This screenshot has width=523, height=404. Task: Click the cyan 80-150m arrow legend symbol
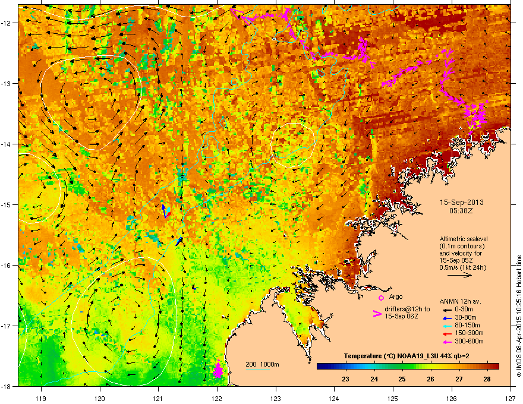447,326
